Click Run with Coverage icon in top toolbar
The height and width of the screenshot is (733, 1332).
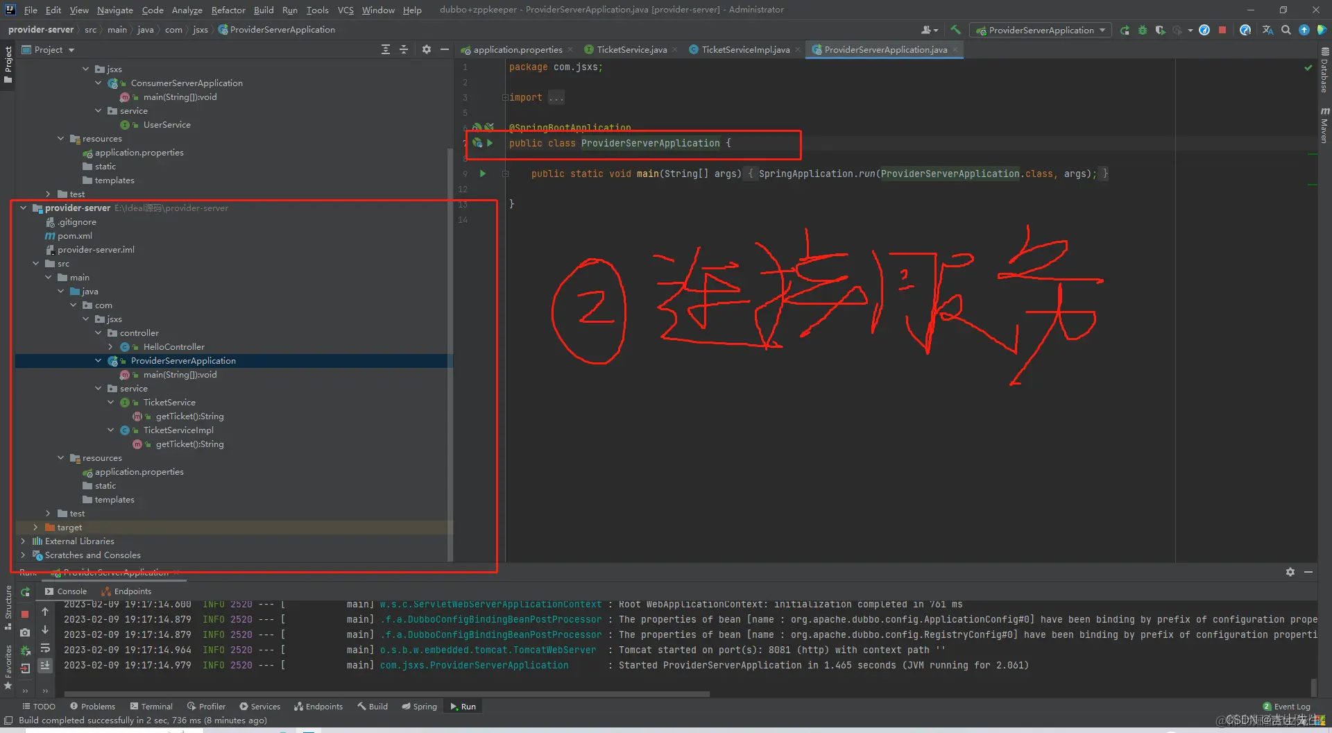point(1160,30)
